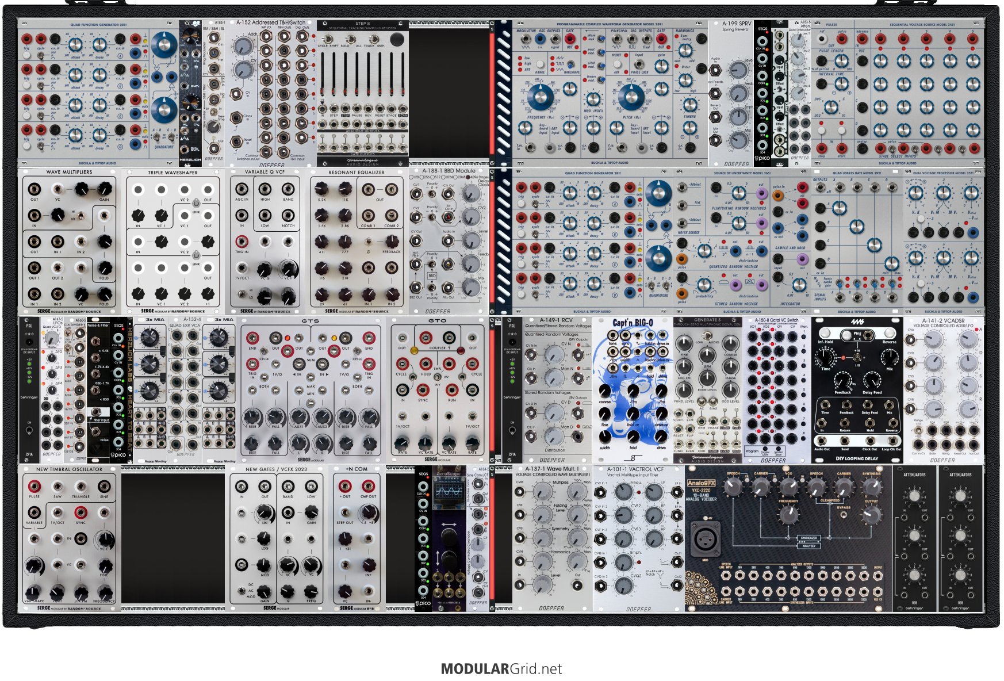Click the large blue PITCH (Hz) knob on the 2591
Screen dimensions: 1004x681
tap(631, 98)
